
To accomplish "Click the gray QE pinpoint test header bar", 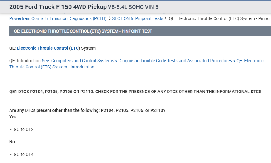I will [x=140, y=31].
